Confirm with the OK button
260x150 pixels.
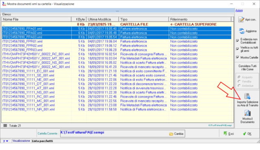coord(247,134)
